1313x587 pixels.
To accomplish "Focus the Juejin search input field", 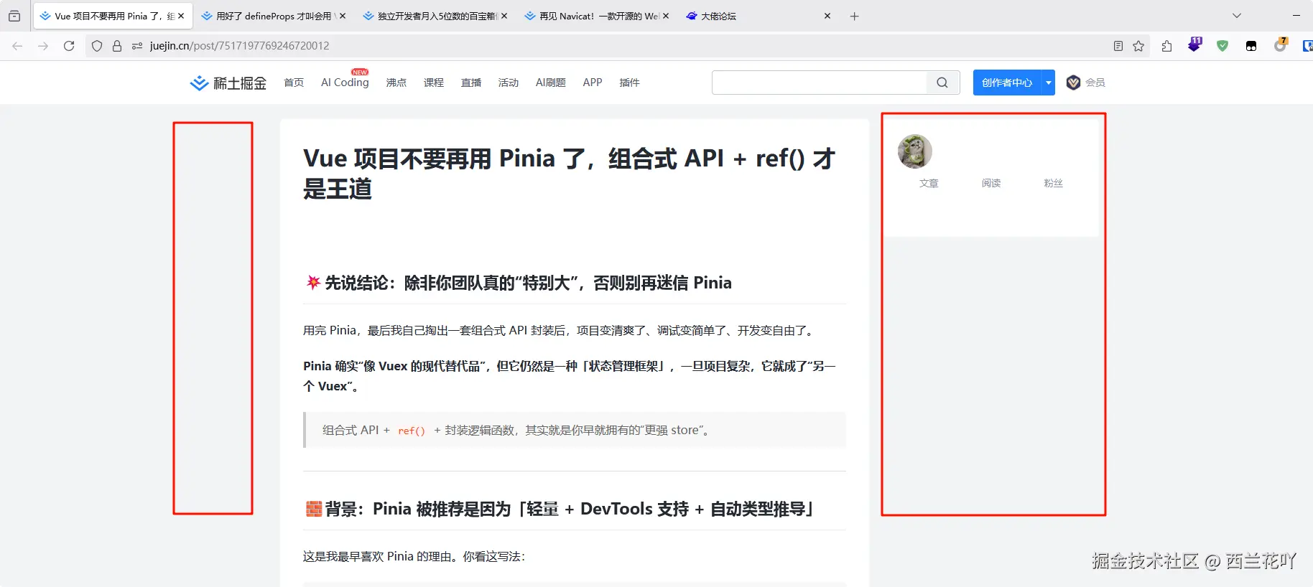I will point(819,83).
